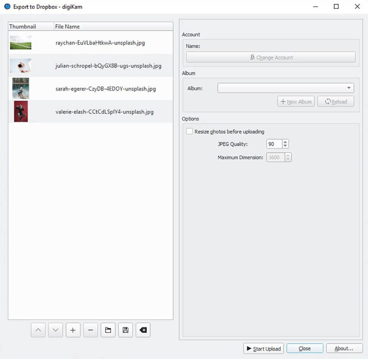368x359 pixels.
Task: Move the selected image up in the list
Action: click(x=38, y=330)
